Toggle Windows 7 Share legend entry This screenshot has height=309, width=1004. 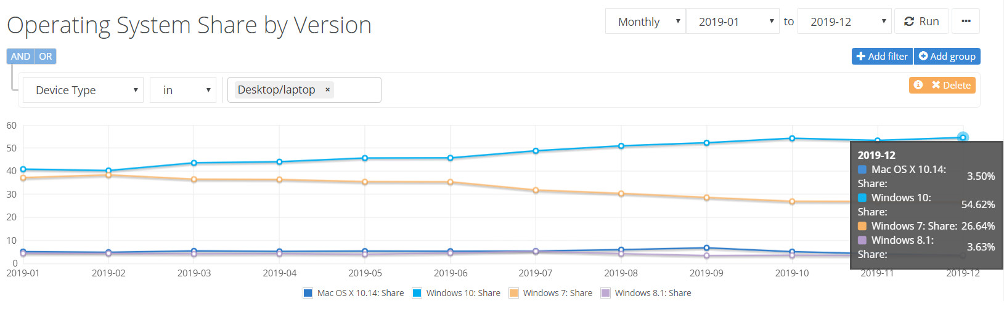pyautogui.click(x=551, y=293)
